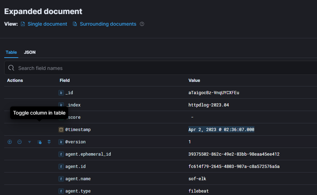This screenshot has width=317, height=195.
Task: Toggle @version column in table
Action: tap(40, 142)
